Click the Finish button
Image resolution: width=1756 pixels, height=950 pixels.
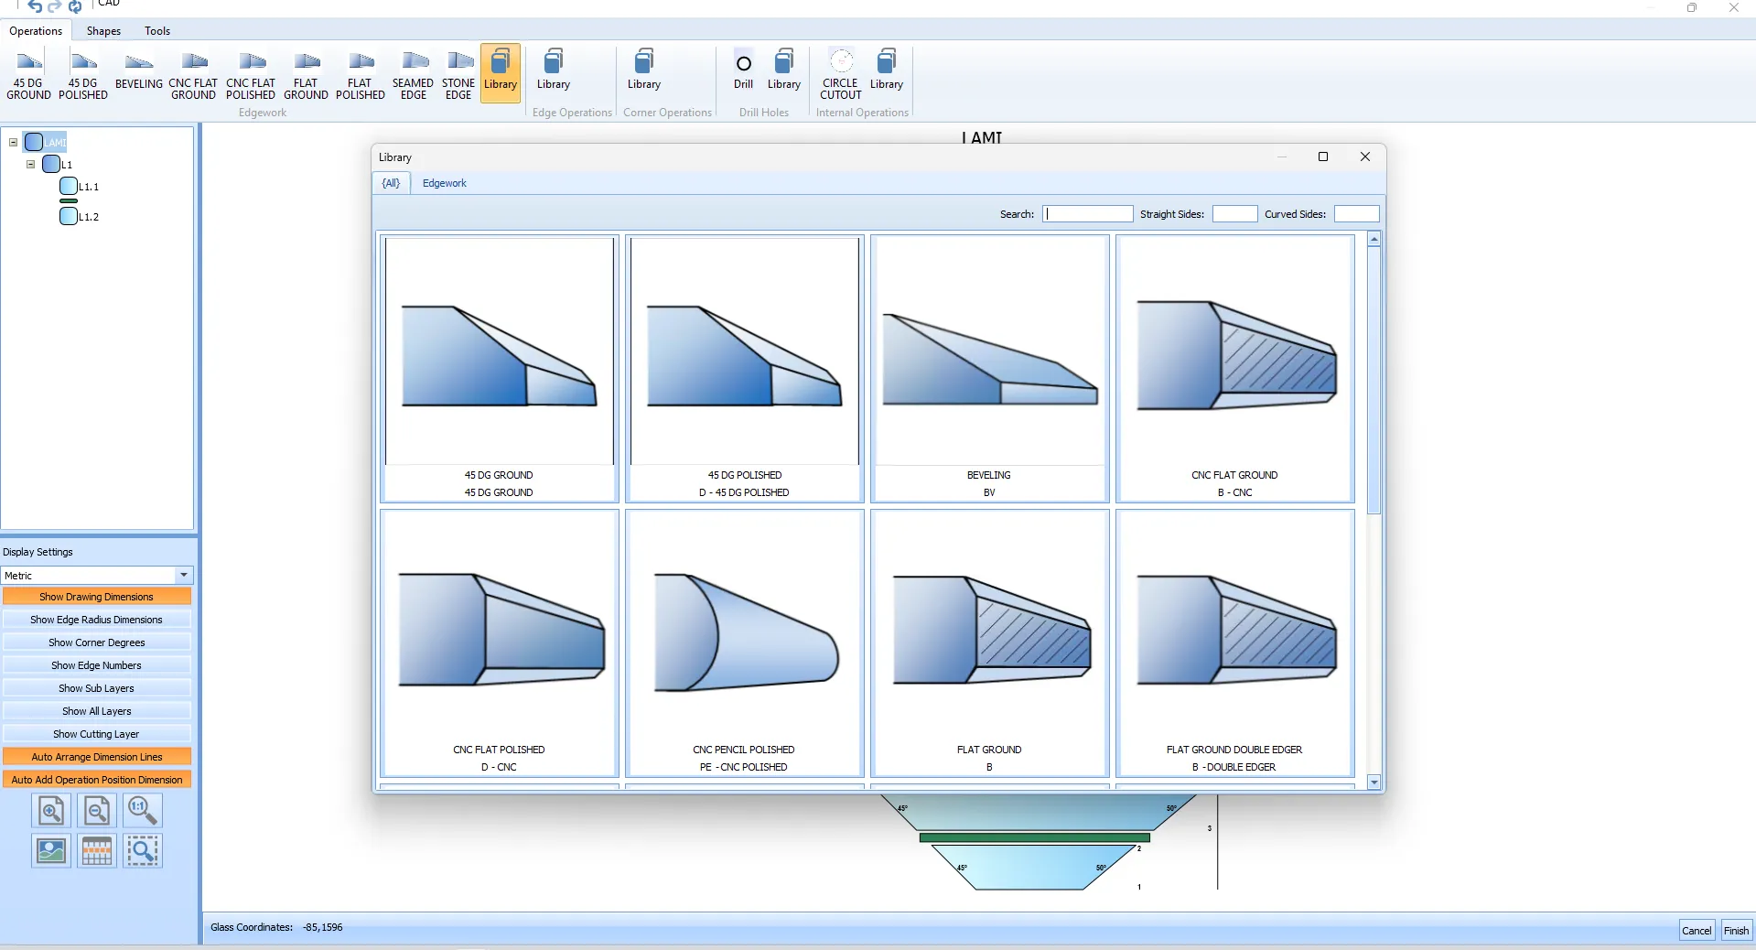click(x=1736, y=931)
